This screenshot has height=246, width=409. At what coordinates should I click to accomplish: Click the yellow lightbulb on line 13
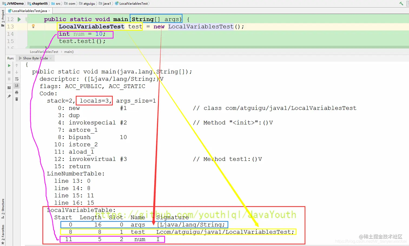pos(33,26)
